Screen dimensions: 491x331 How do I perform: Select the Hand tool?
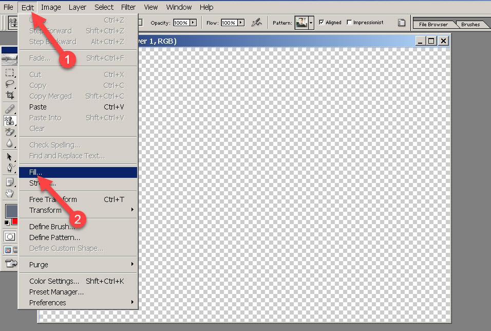pyautogui.click(x=9, y=193)
